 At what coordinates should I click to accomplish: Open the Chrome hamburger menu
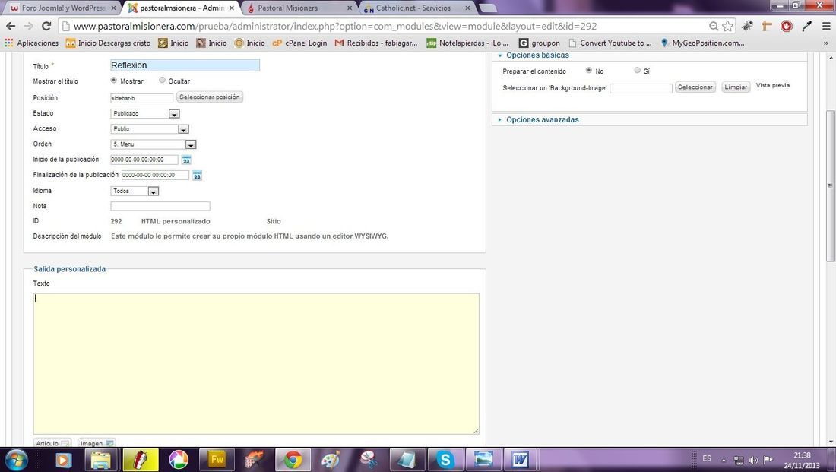pos(826,26)
